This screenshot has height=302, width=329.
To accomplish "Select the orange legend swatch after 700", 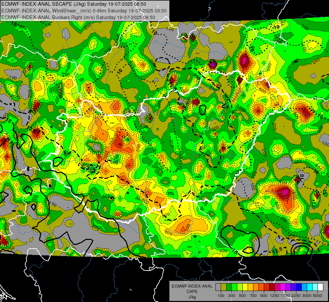I will pos(256,287).
